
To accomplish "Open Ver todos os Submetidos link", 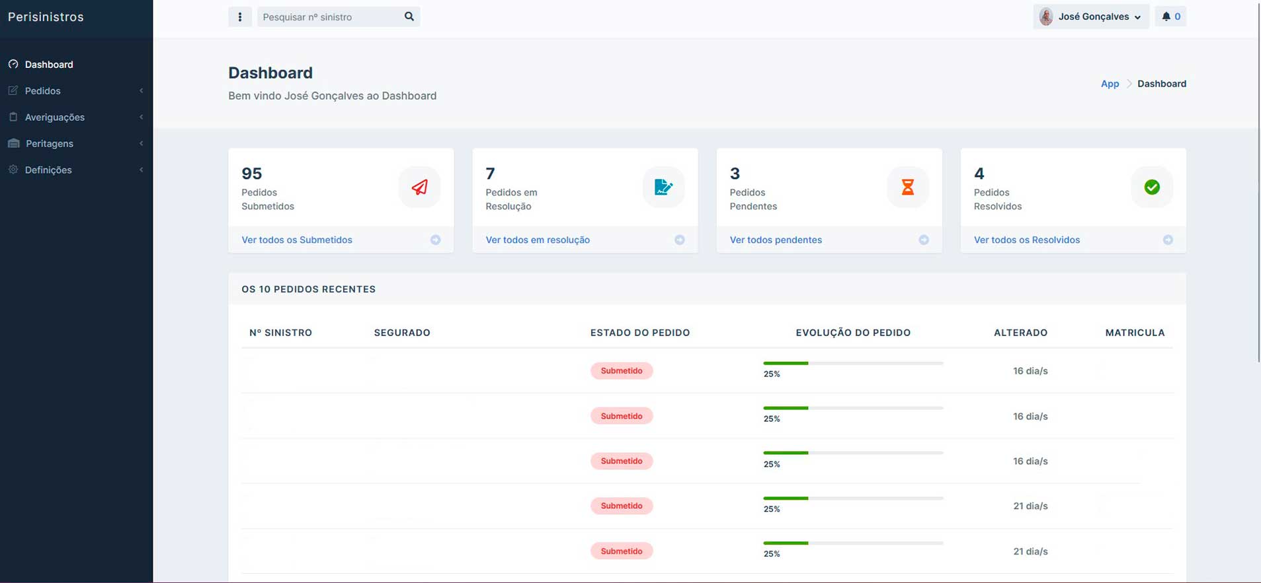I will coord(297,240).
